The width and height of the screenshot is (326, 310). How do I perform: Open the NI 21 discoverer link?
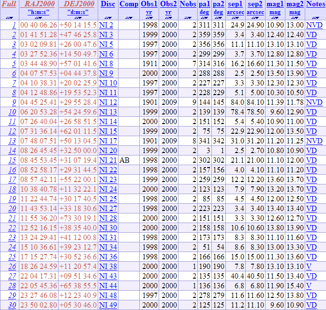pyautogui.click(x=108, y=160)
